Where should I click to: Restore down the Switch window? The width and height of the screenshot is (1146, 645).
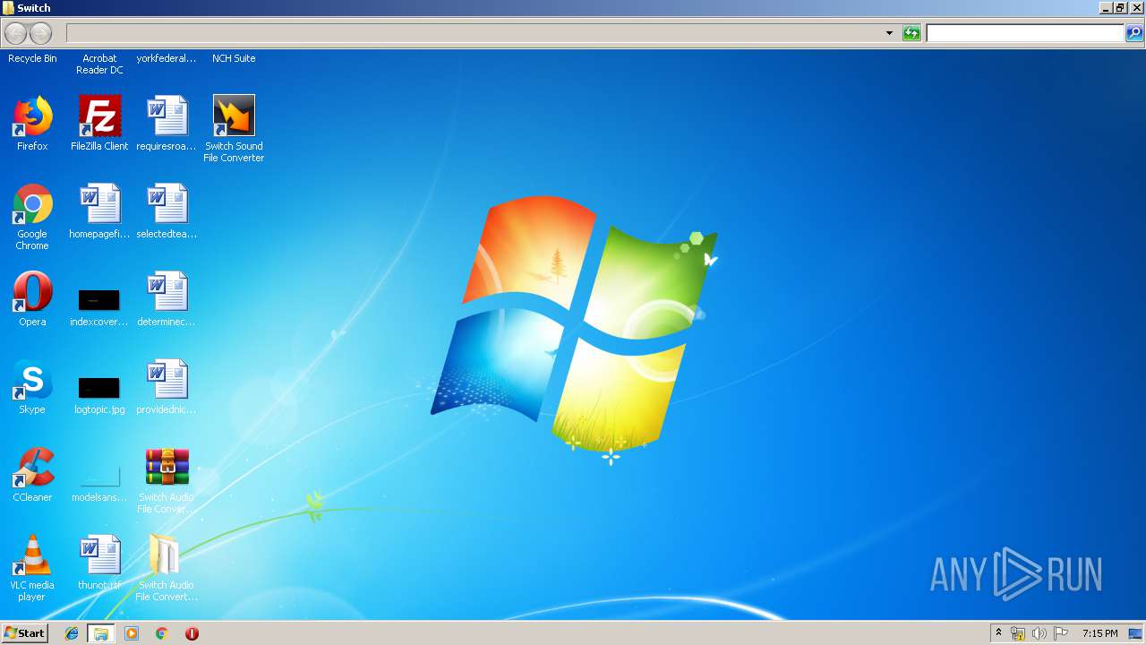point(1120,8)
